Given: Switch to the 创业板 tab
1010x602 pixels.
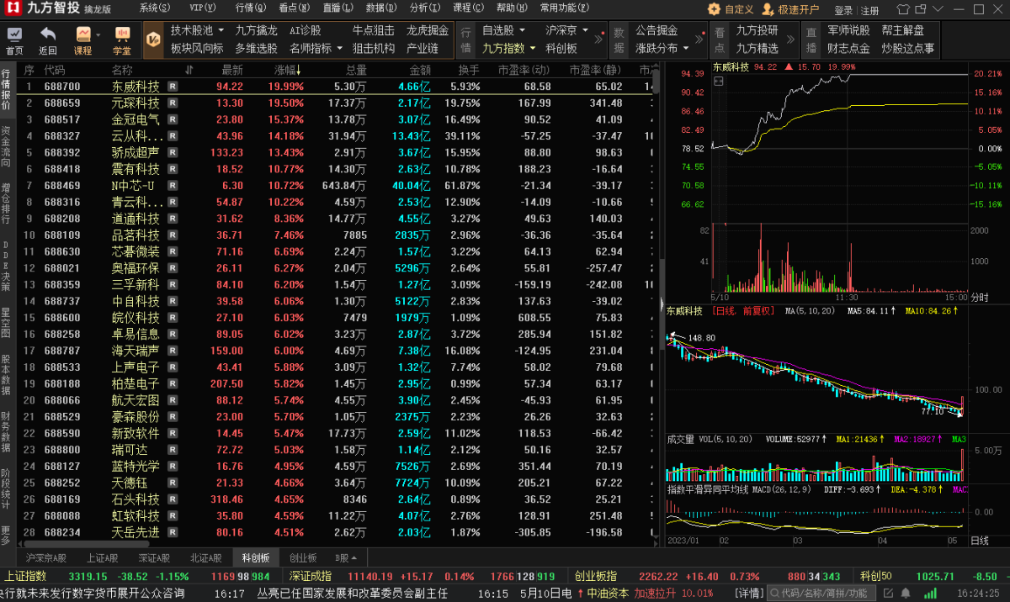Looking at the screenshot, I should point(303,557).
